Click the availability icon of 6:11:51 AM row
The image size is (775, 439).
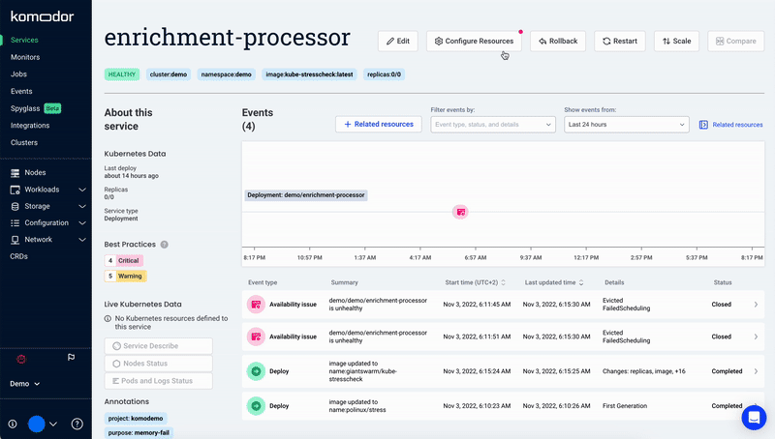(256, 337)
